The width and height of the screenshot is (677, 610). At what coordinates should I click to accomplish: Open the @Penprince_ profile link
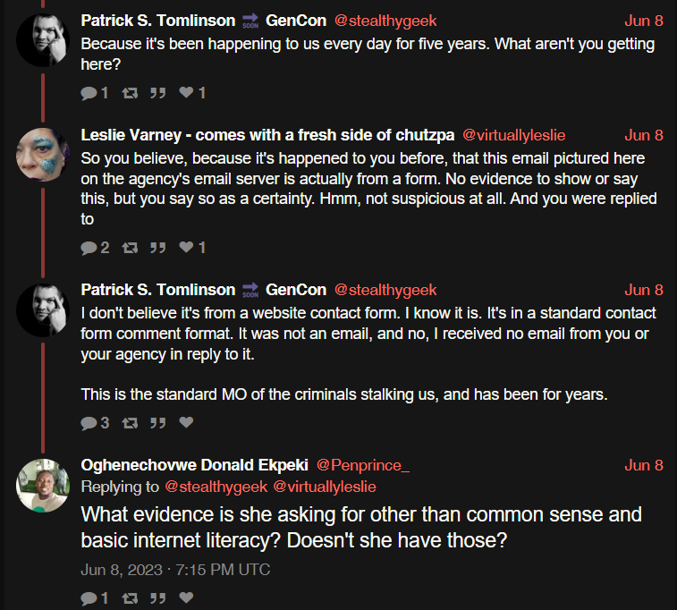tap(363, 465)
